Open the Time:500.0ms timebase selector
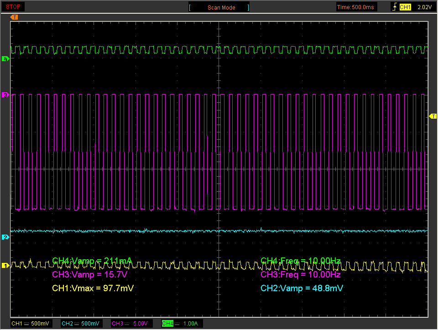The width and height of the screenshot is (438, 330). [356, 6]
